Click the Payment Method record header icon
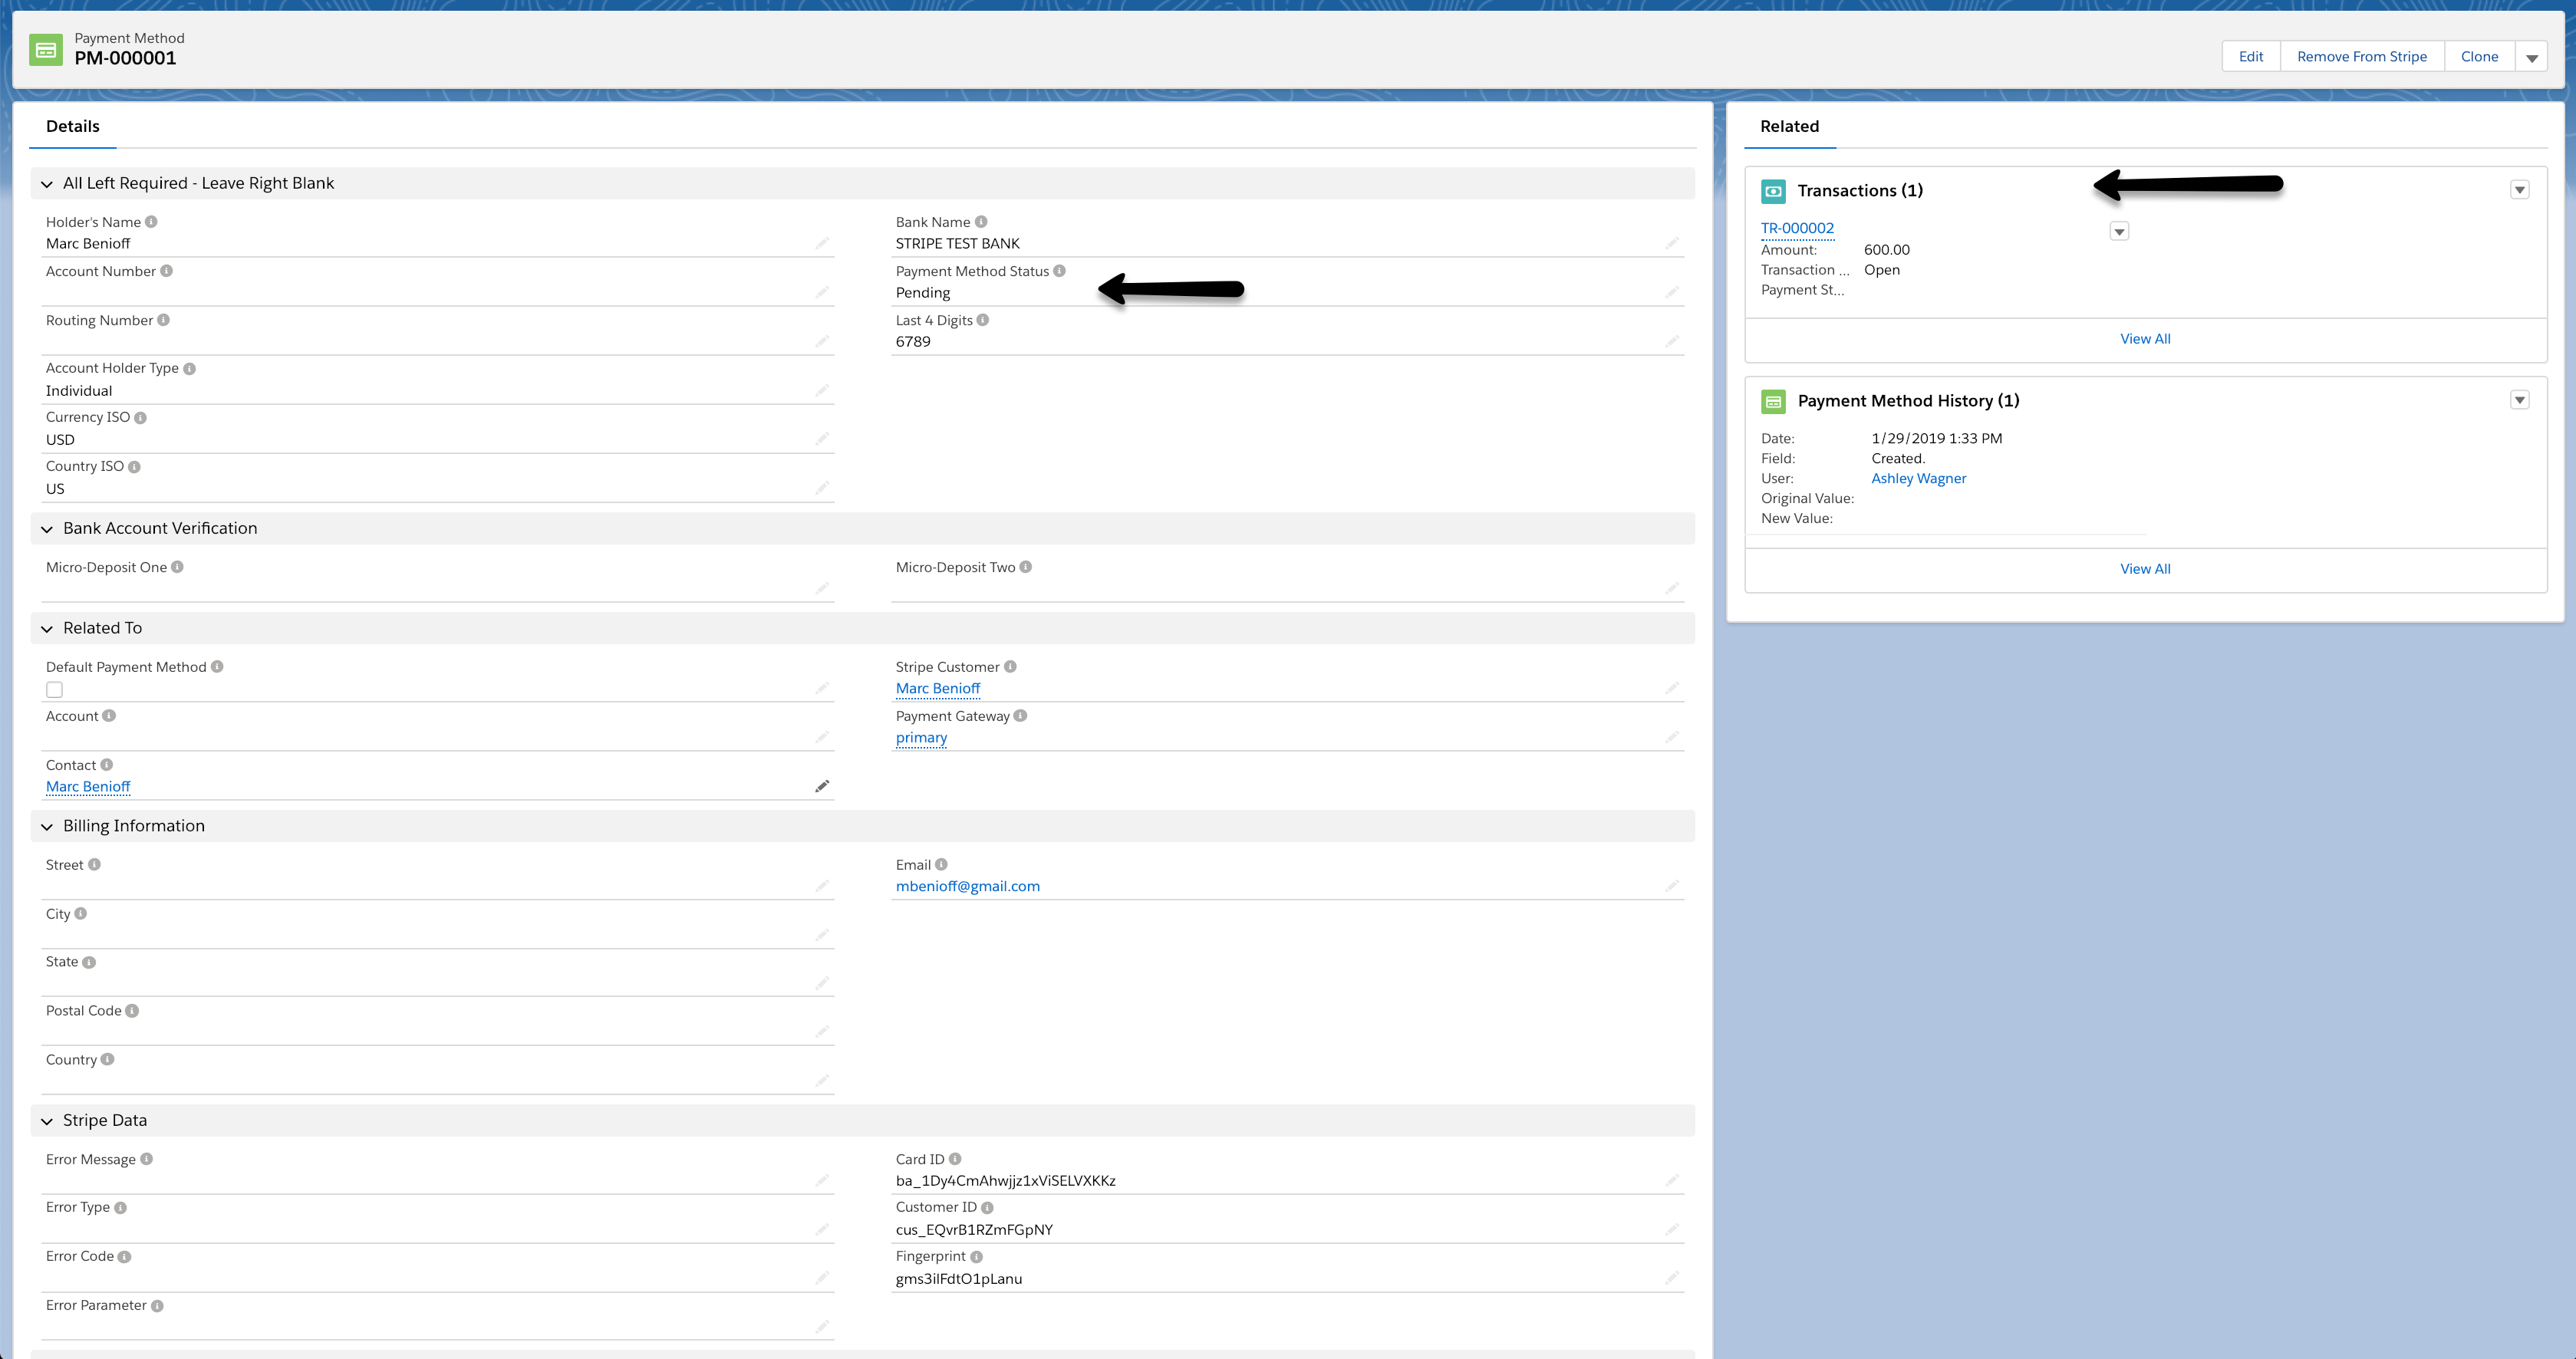The image size is (2576, 1359). pyautogui.click(x=46, y=49)
